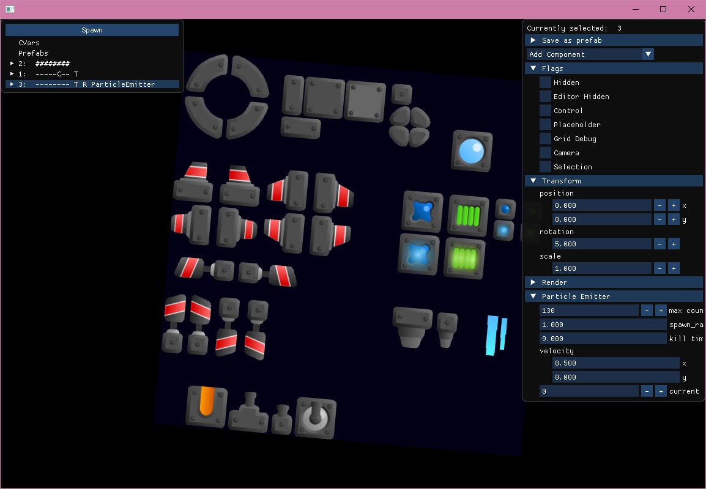706x489 pixels.
Task: Enable the Camera flag checkbox
Action: (545, 152)
